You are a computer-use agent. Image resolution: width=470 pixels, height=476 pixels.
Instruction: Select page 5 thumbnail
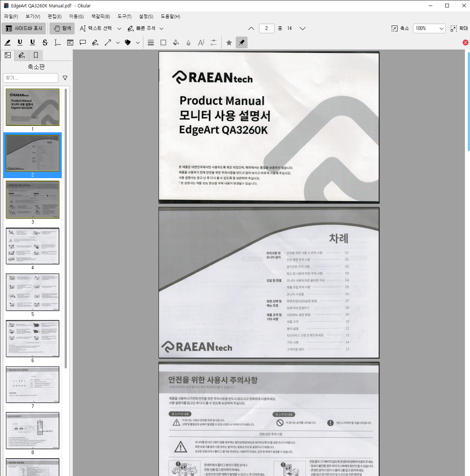[33, 292]
